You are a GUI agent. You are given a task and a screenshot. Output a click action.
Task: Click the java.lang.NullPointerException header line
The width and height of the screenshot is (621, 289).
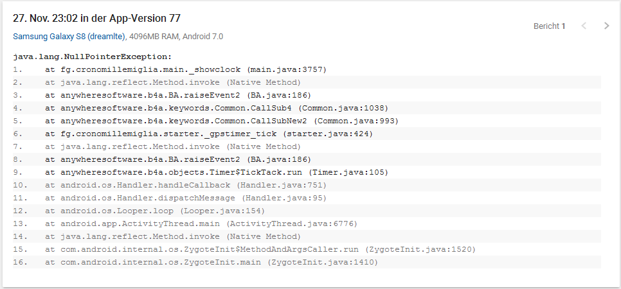[x=93, y=57]
